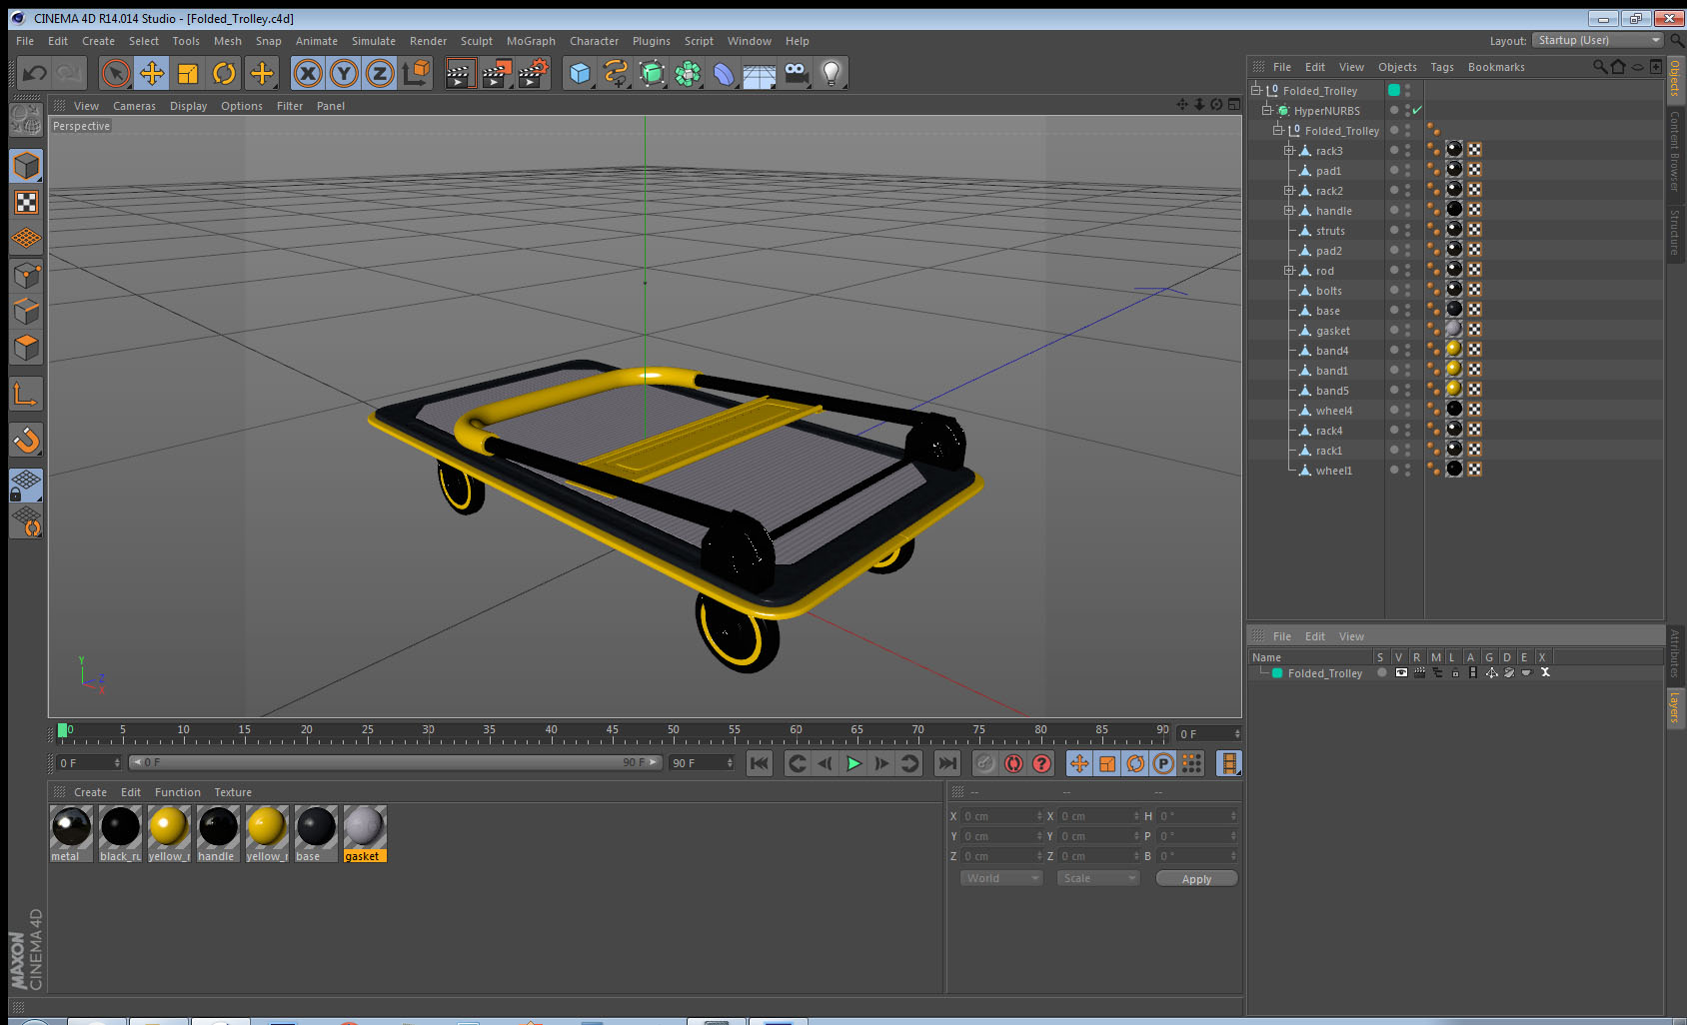Image resolution: width=1687 pixels, height=1025 pixels.
Task: Expand the rod object
Action: coord(1289,270)
